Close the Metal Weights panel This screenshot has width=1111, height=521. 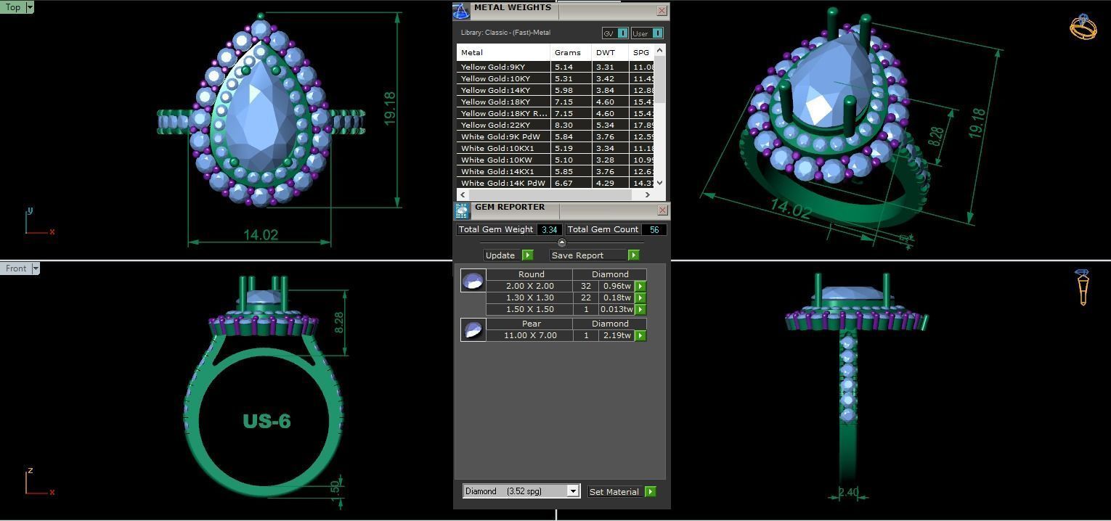(x=662, y=11)
